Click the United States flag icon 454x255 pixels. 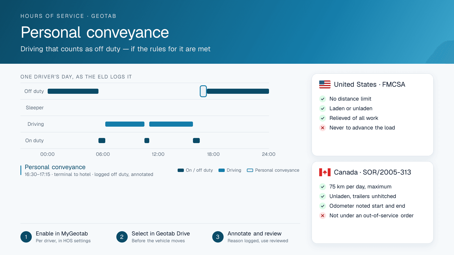click(x=325, y=84)
